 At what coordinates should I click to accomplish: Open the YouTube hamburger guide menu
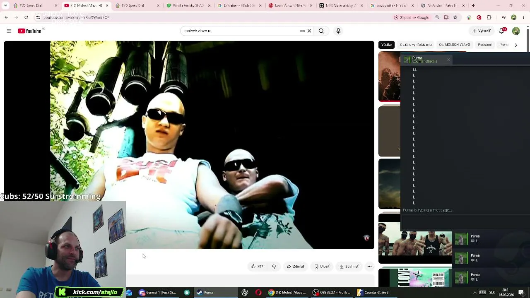9,31
